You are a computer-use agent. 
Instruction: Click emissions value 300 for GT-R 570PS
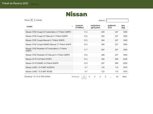tap(103, 59)
